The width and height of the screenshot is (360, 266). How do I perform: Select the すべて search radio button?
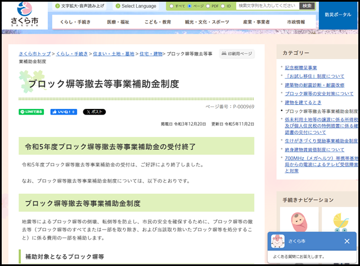click(172, 6)
